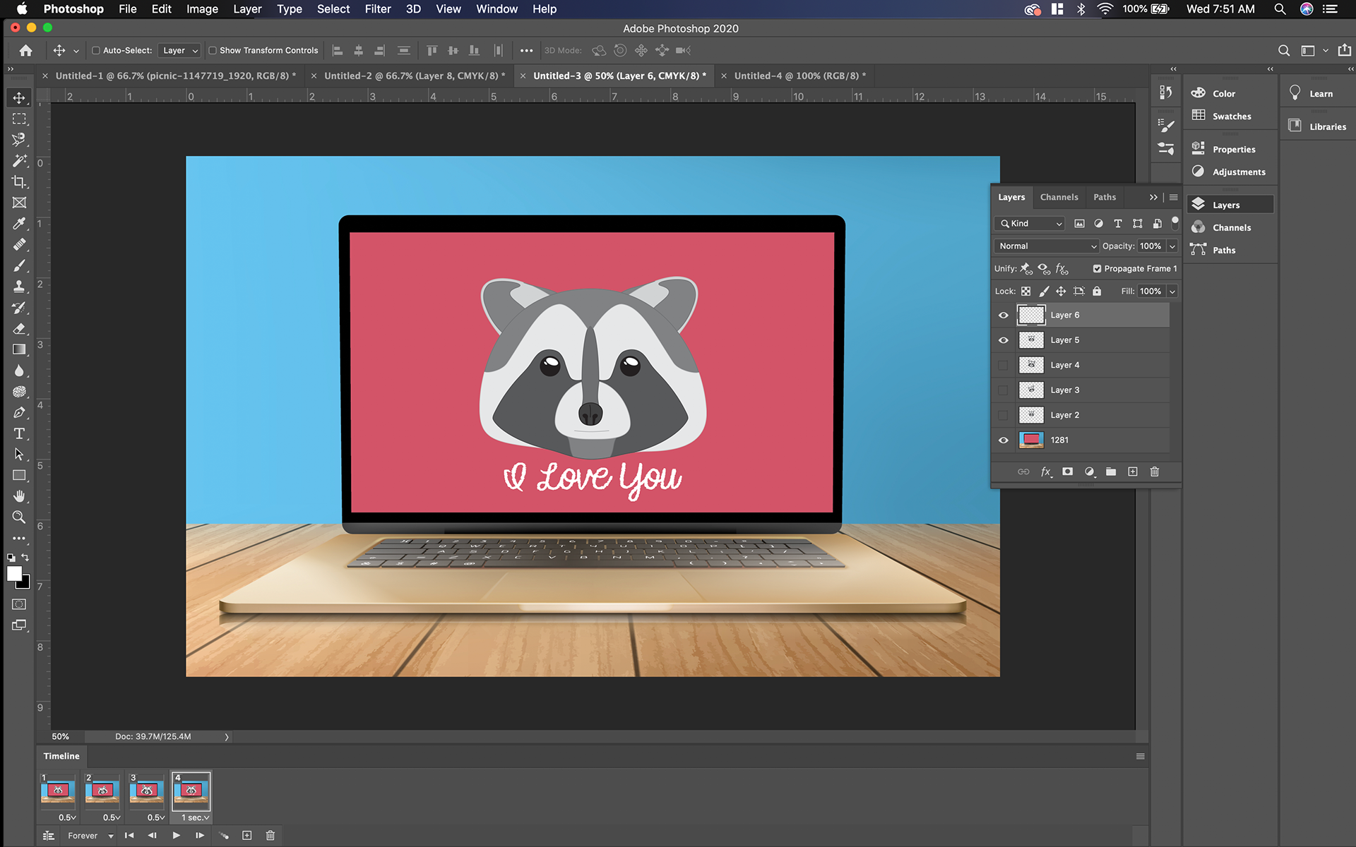Select the Spot Healing Brush tool

[x=19, y=245]
